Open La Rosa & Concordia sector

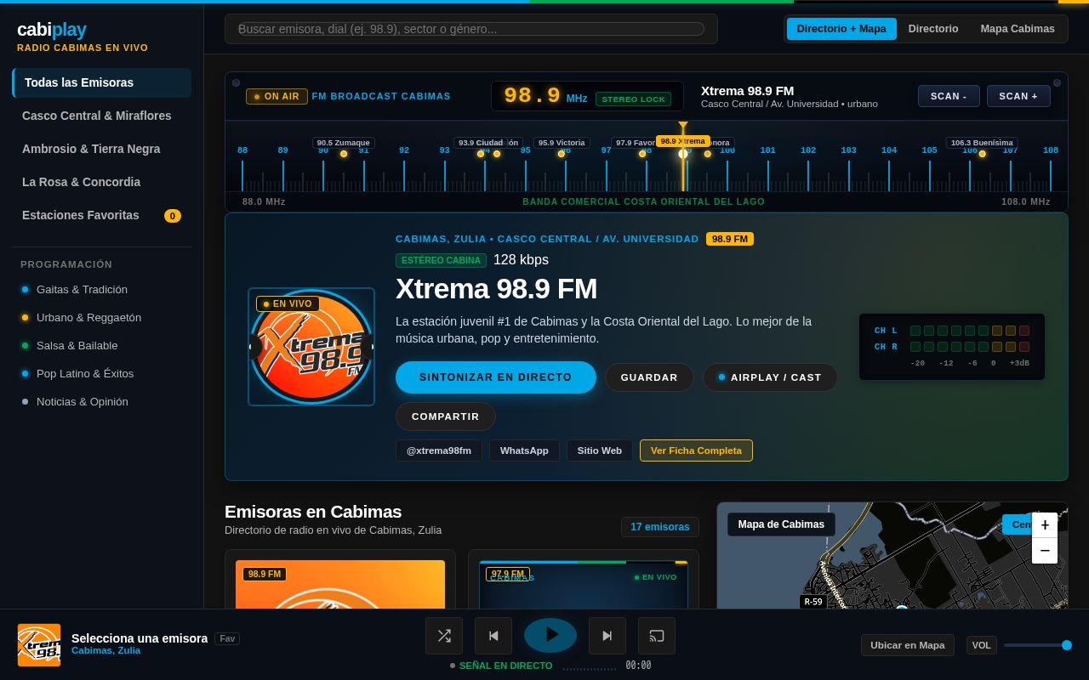click(102, 182)
